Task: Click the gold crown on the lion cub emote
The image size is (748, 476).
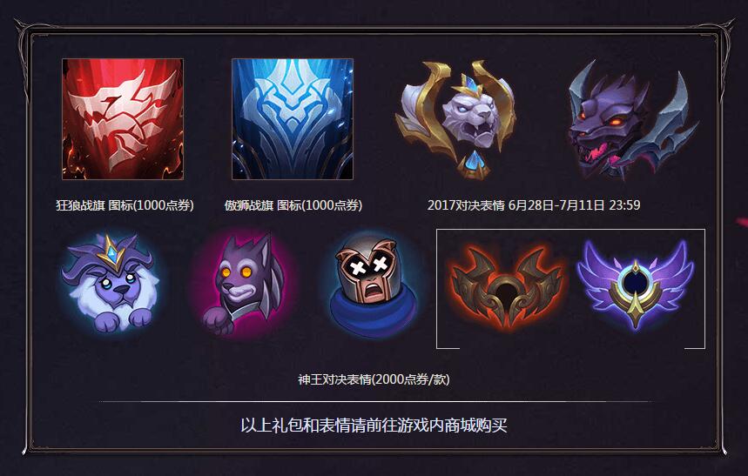Action: (111, 251)
